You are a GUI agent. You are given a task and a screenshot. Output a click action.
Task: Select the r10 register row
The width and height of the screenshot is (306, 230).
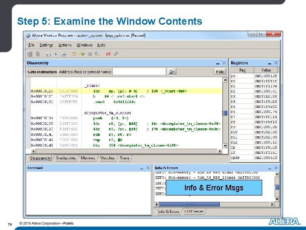point(254,132)
